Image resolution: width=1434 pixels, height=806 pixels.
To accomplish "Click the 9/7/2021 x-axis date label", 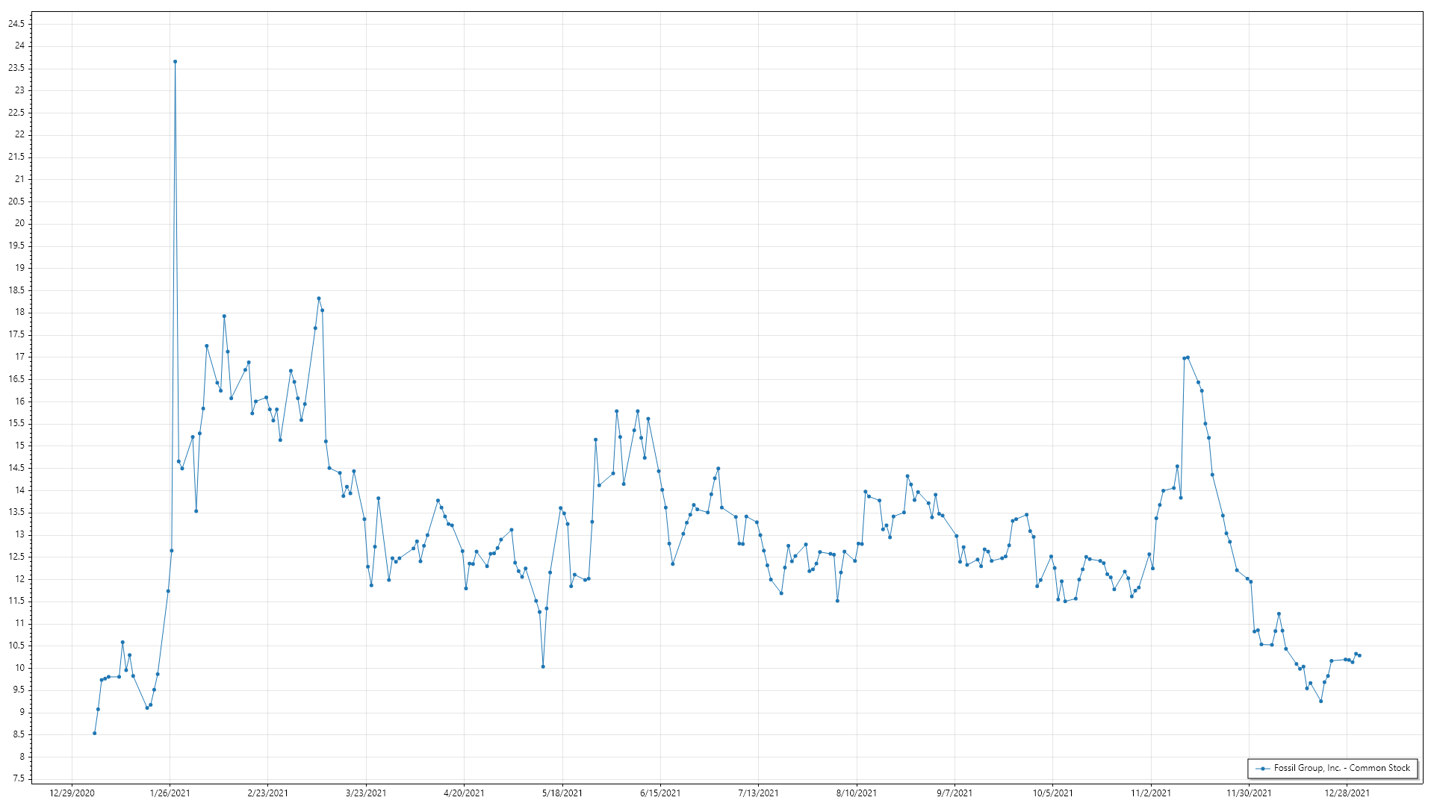I will tap(955, 793).
